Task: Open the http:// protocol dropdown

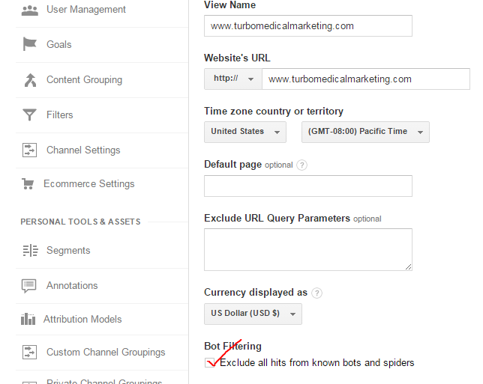Action: [x=232, y=79]
